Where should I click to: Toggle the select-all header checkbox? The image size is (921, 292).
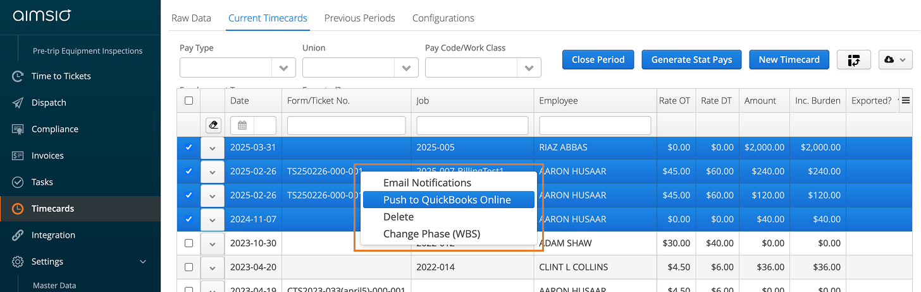coord(189,100)
